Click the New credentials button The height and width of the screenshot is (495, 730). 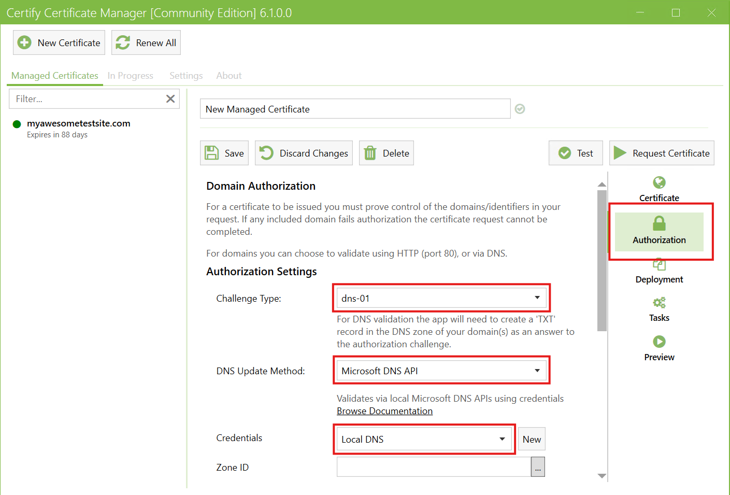coord(532,439)
